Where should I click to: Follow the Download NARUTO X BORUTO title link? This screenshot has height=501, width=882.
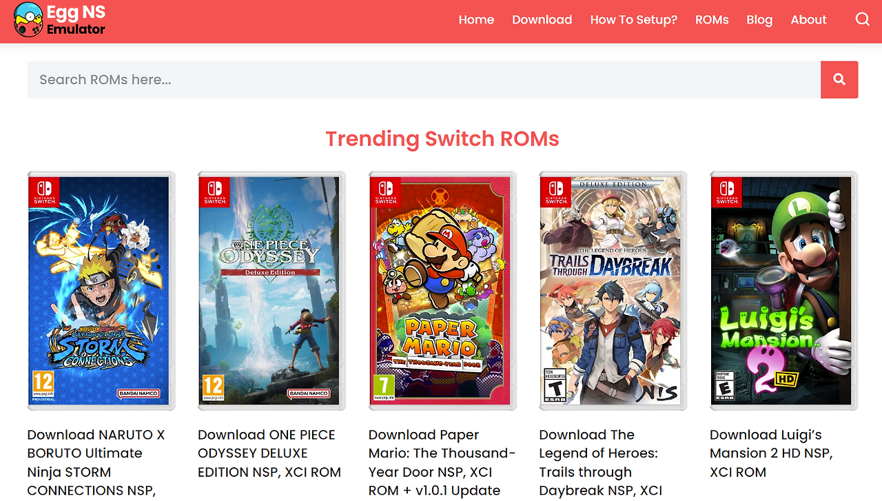coord(96,463)
